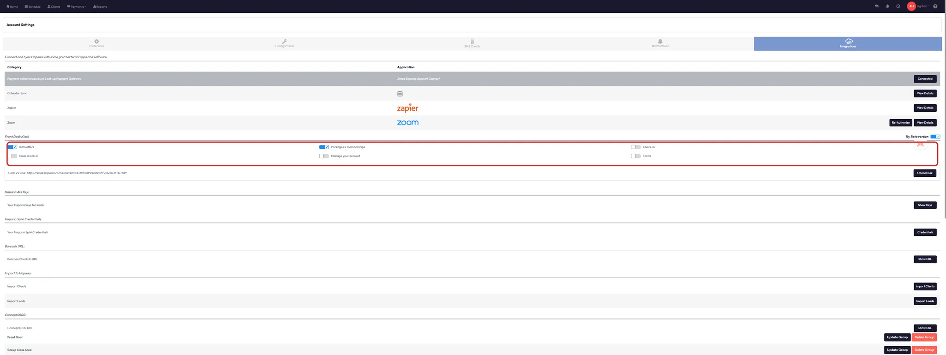
Task: Click the Calendar Sync calendar icon
Action: 400,94
